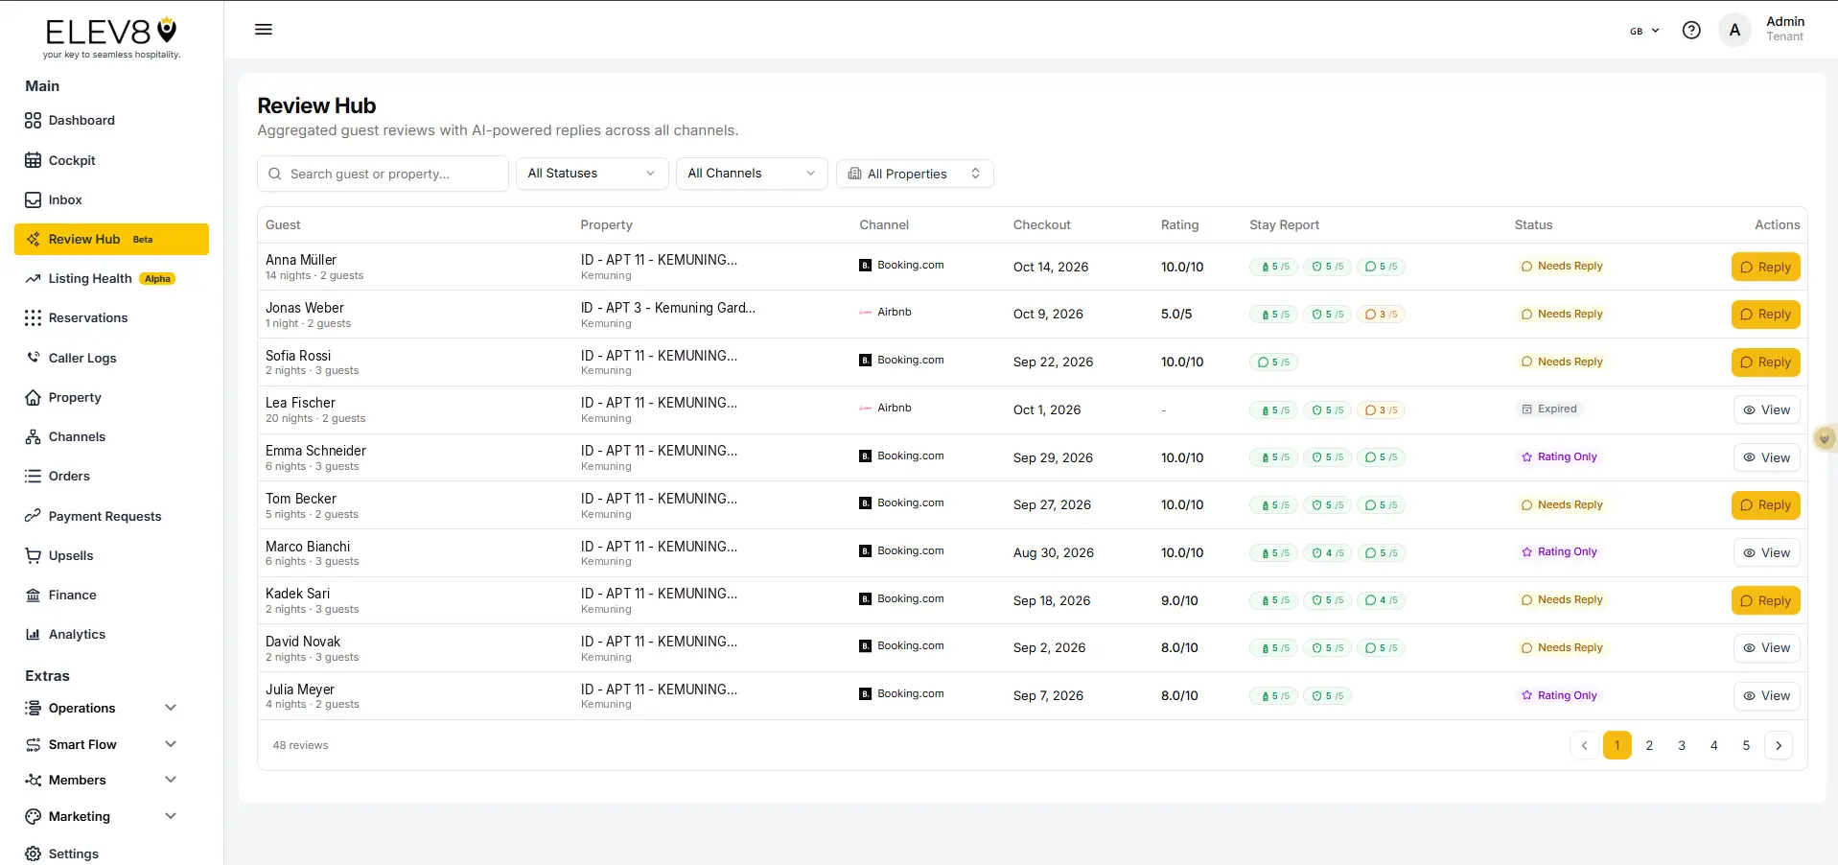
Task: Click the next page arrow
Action: (1779, 746)
